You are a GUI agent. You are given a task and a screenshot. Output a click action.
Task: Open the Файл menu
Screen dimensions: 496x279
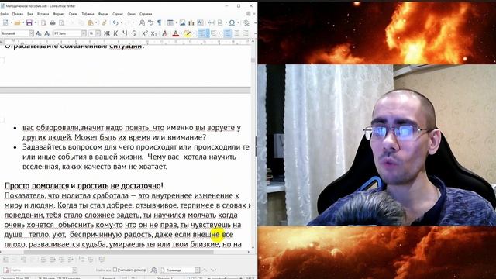tap(4, 14)
